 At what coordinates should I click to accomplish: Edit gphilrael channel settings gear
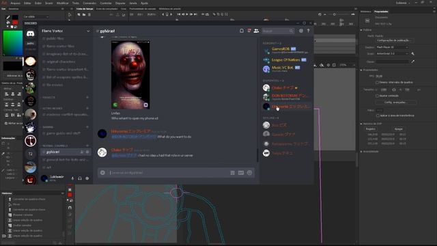coord(87,152)
